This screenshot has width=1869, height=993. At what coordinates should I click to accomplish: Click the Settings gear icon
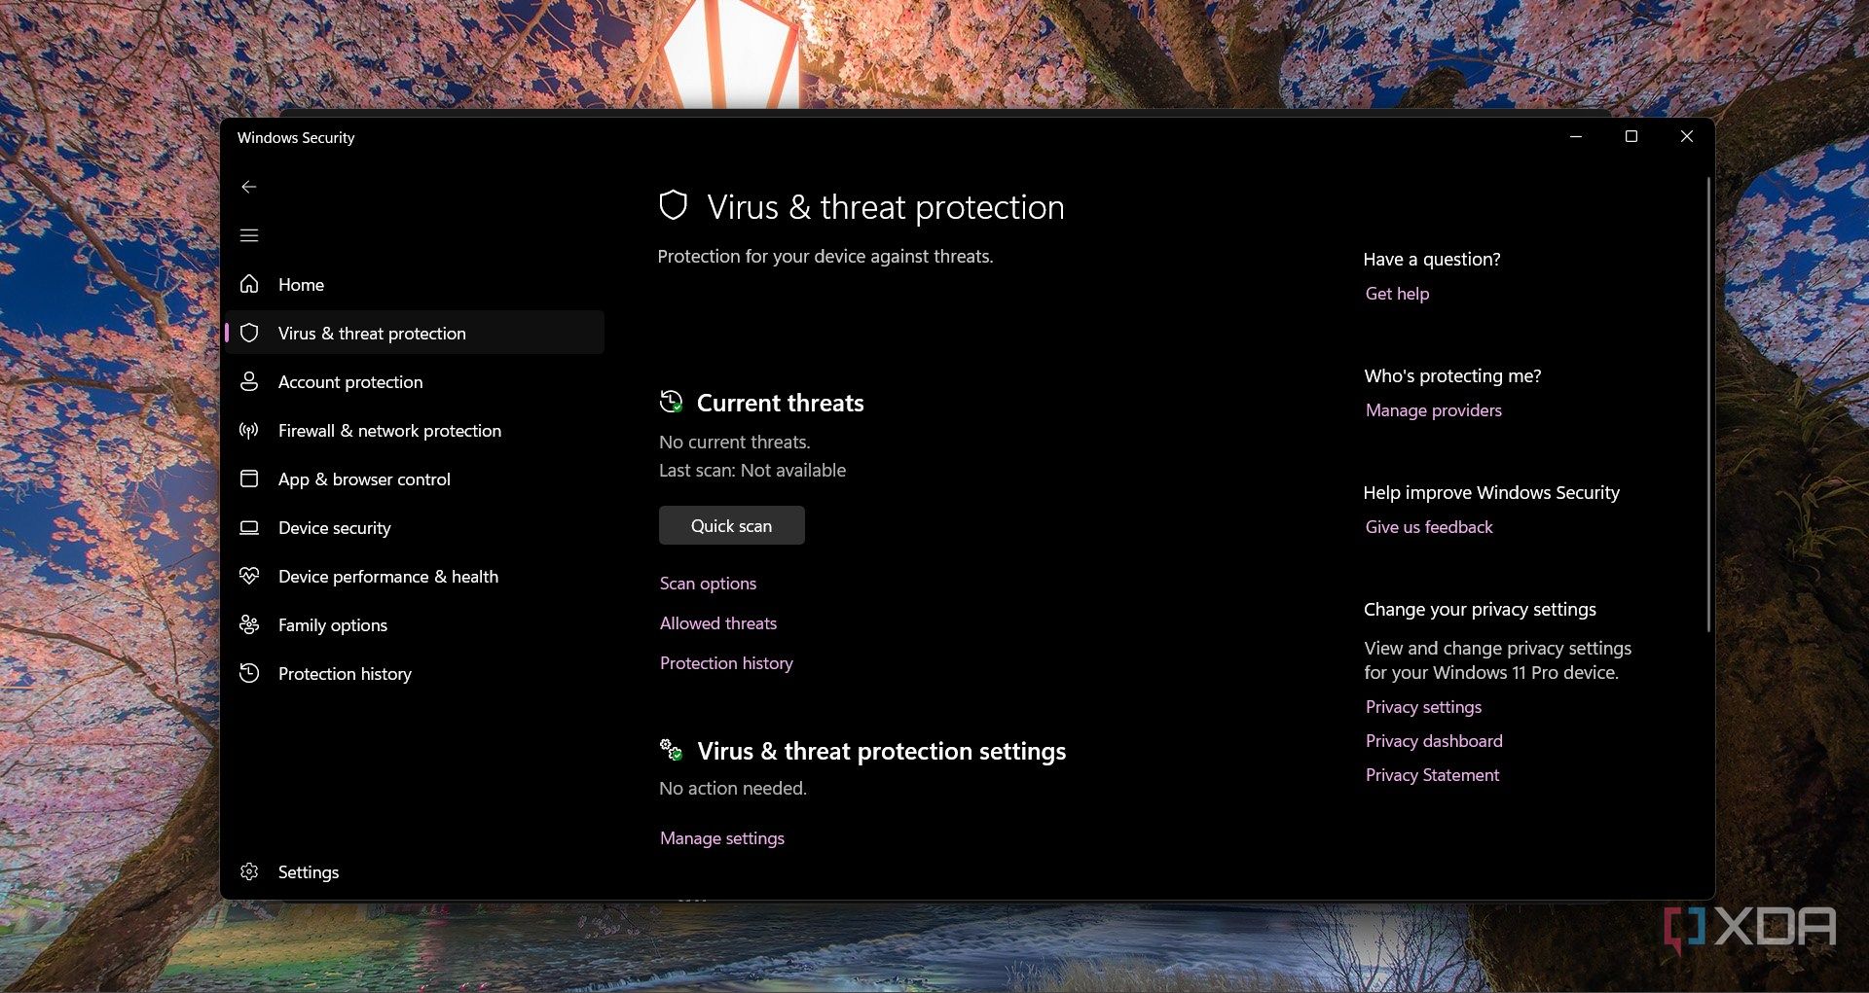point(249,871)
